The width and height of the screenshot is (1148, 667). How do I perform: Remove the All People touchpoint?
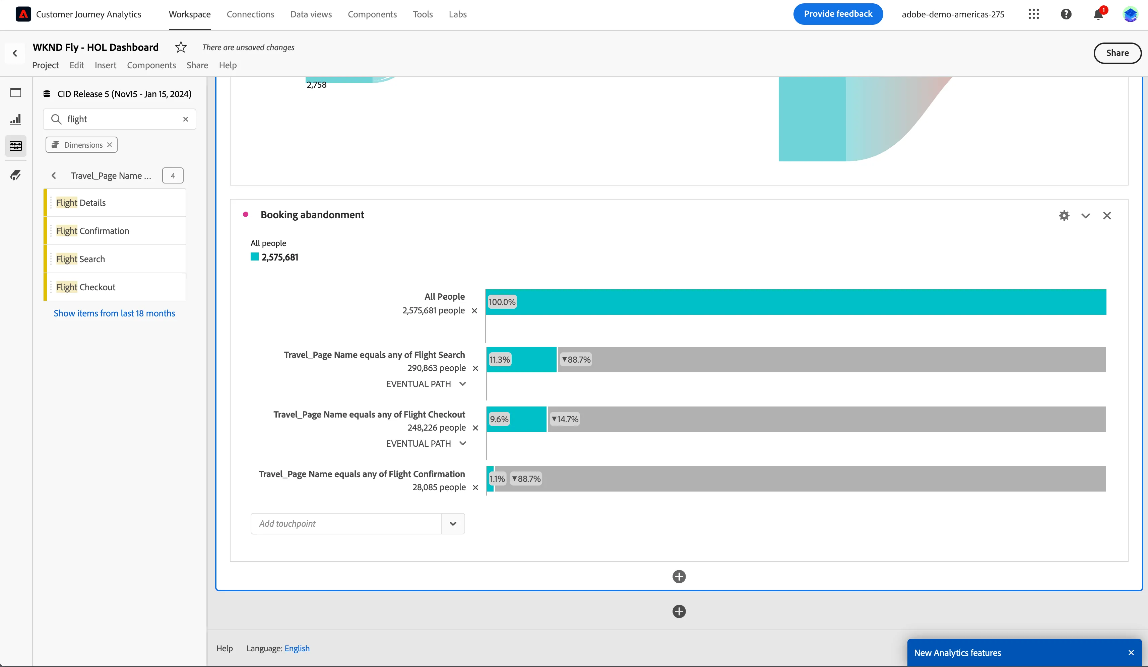[474, 310]
